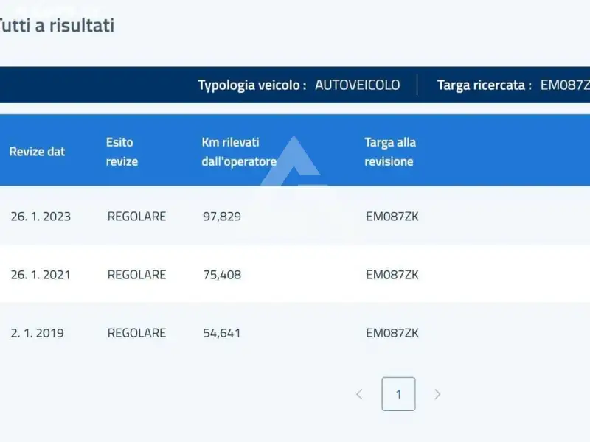
Task: Select the 54,641 km value
Action: [222, 333]
